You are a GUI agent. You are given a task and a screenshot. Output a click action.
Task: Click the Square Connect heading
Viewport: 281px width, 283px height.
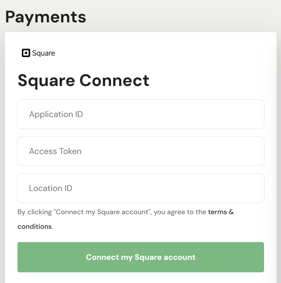tap(83, 80)
